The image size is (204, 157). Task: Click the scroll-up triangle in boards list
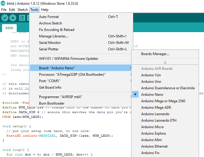[x=165, y=62]
